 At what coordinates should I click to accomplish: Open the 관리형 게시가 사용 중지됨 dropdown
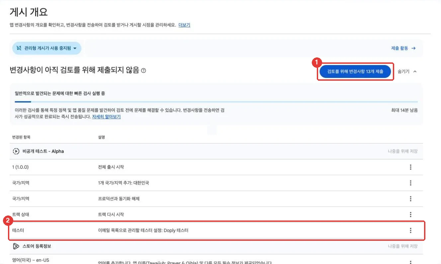pos(47,48)
